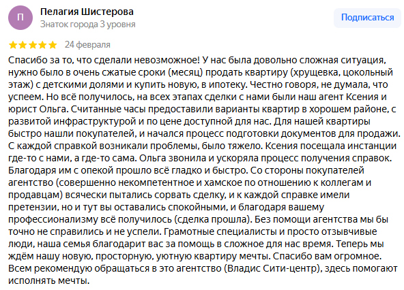Click the word 'хрущевка' in the review
404x290 pixels.
point(314,72)
